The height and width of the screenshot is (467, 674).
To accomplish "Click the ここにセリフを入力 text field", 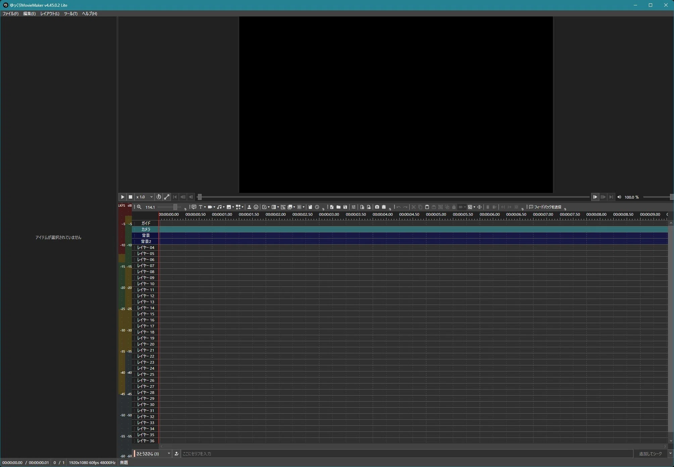I will click(x=407, y=454).
